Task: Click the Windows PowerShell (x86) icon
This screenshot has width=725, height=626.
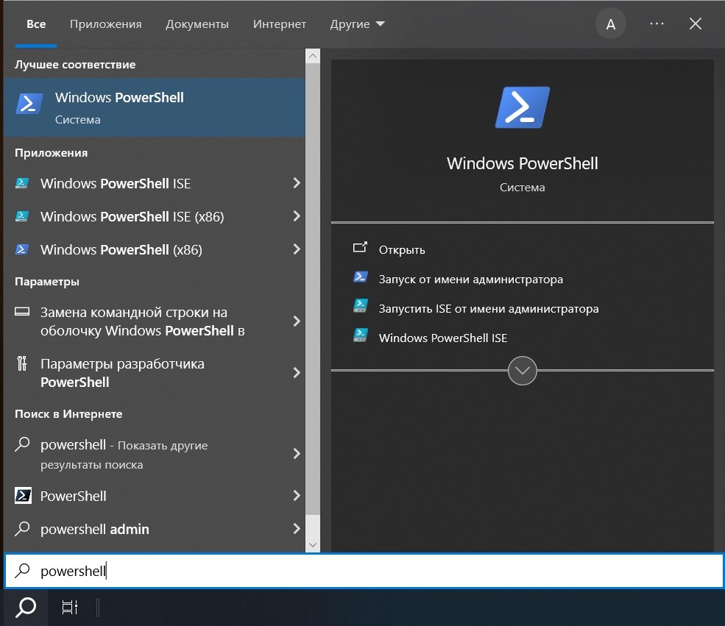Action: tap(22, 249)
